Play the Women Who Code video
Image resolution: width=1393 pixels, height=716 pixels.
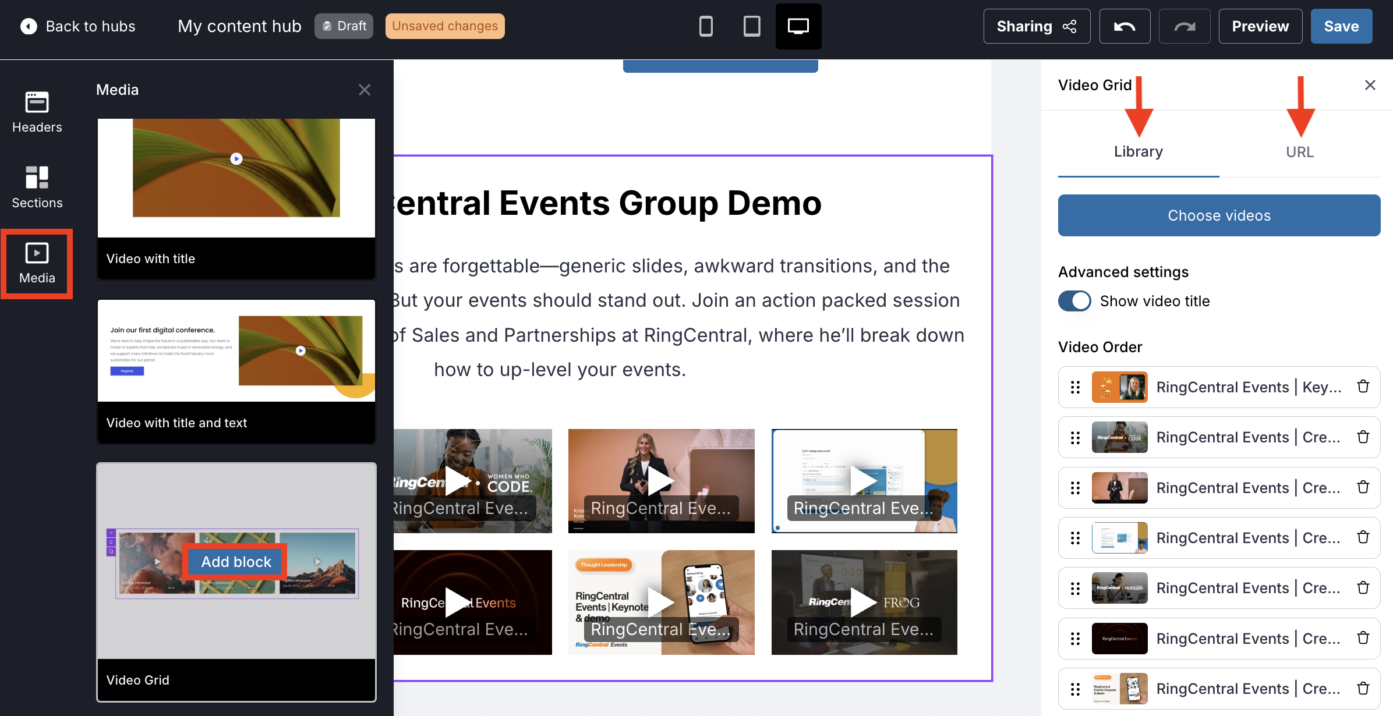click(458, 481)
